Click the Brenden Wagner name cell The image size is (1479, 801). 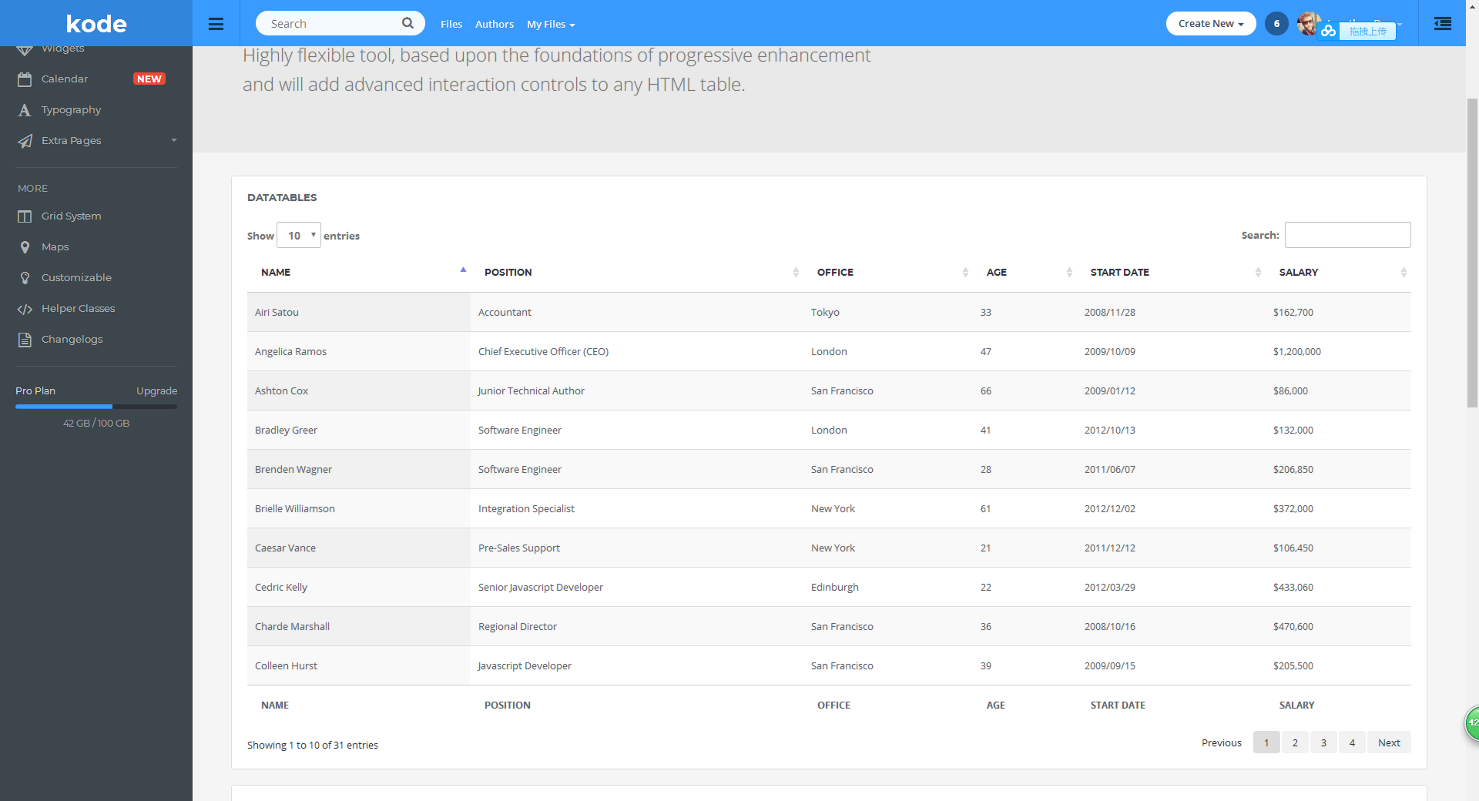(x=358, y=469)
